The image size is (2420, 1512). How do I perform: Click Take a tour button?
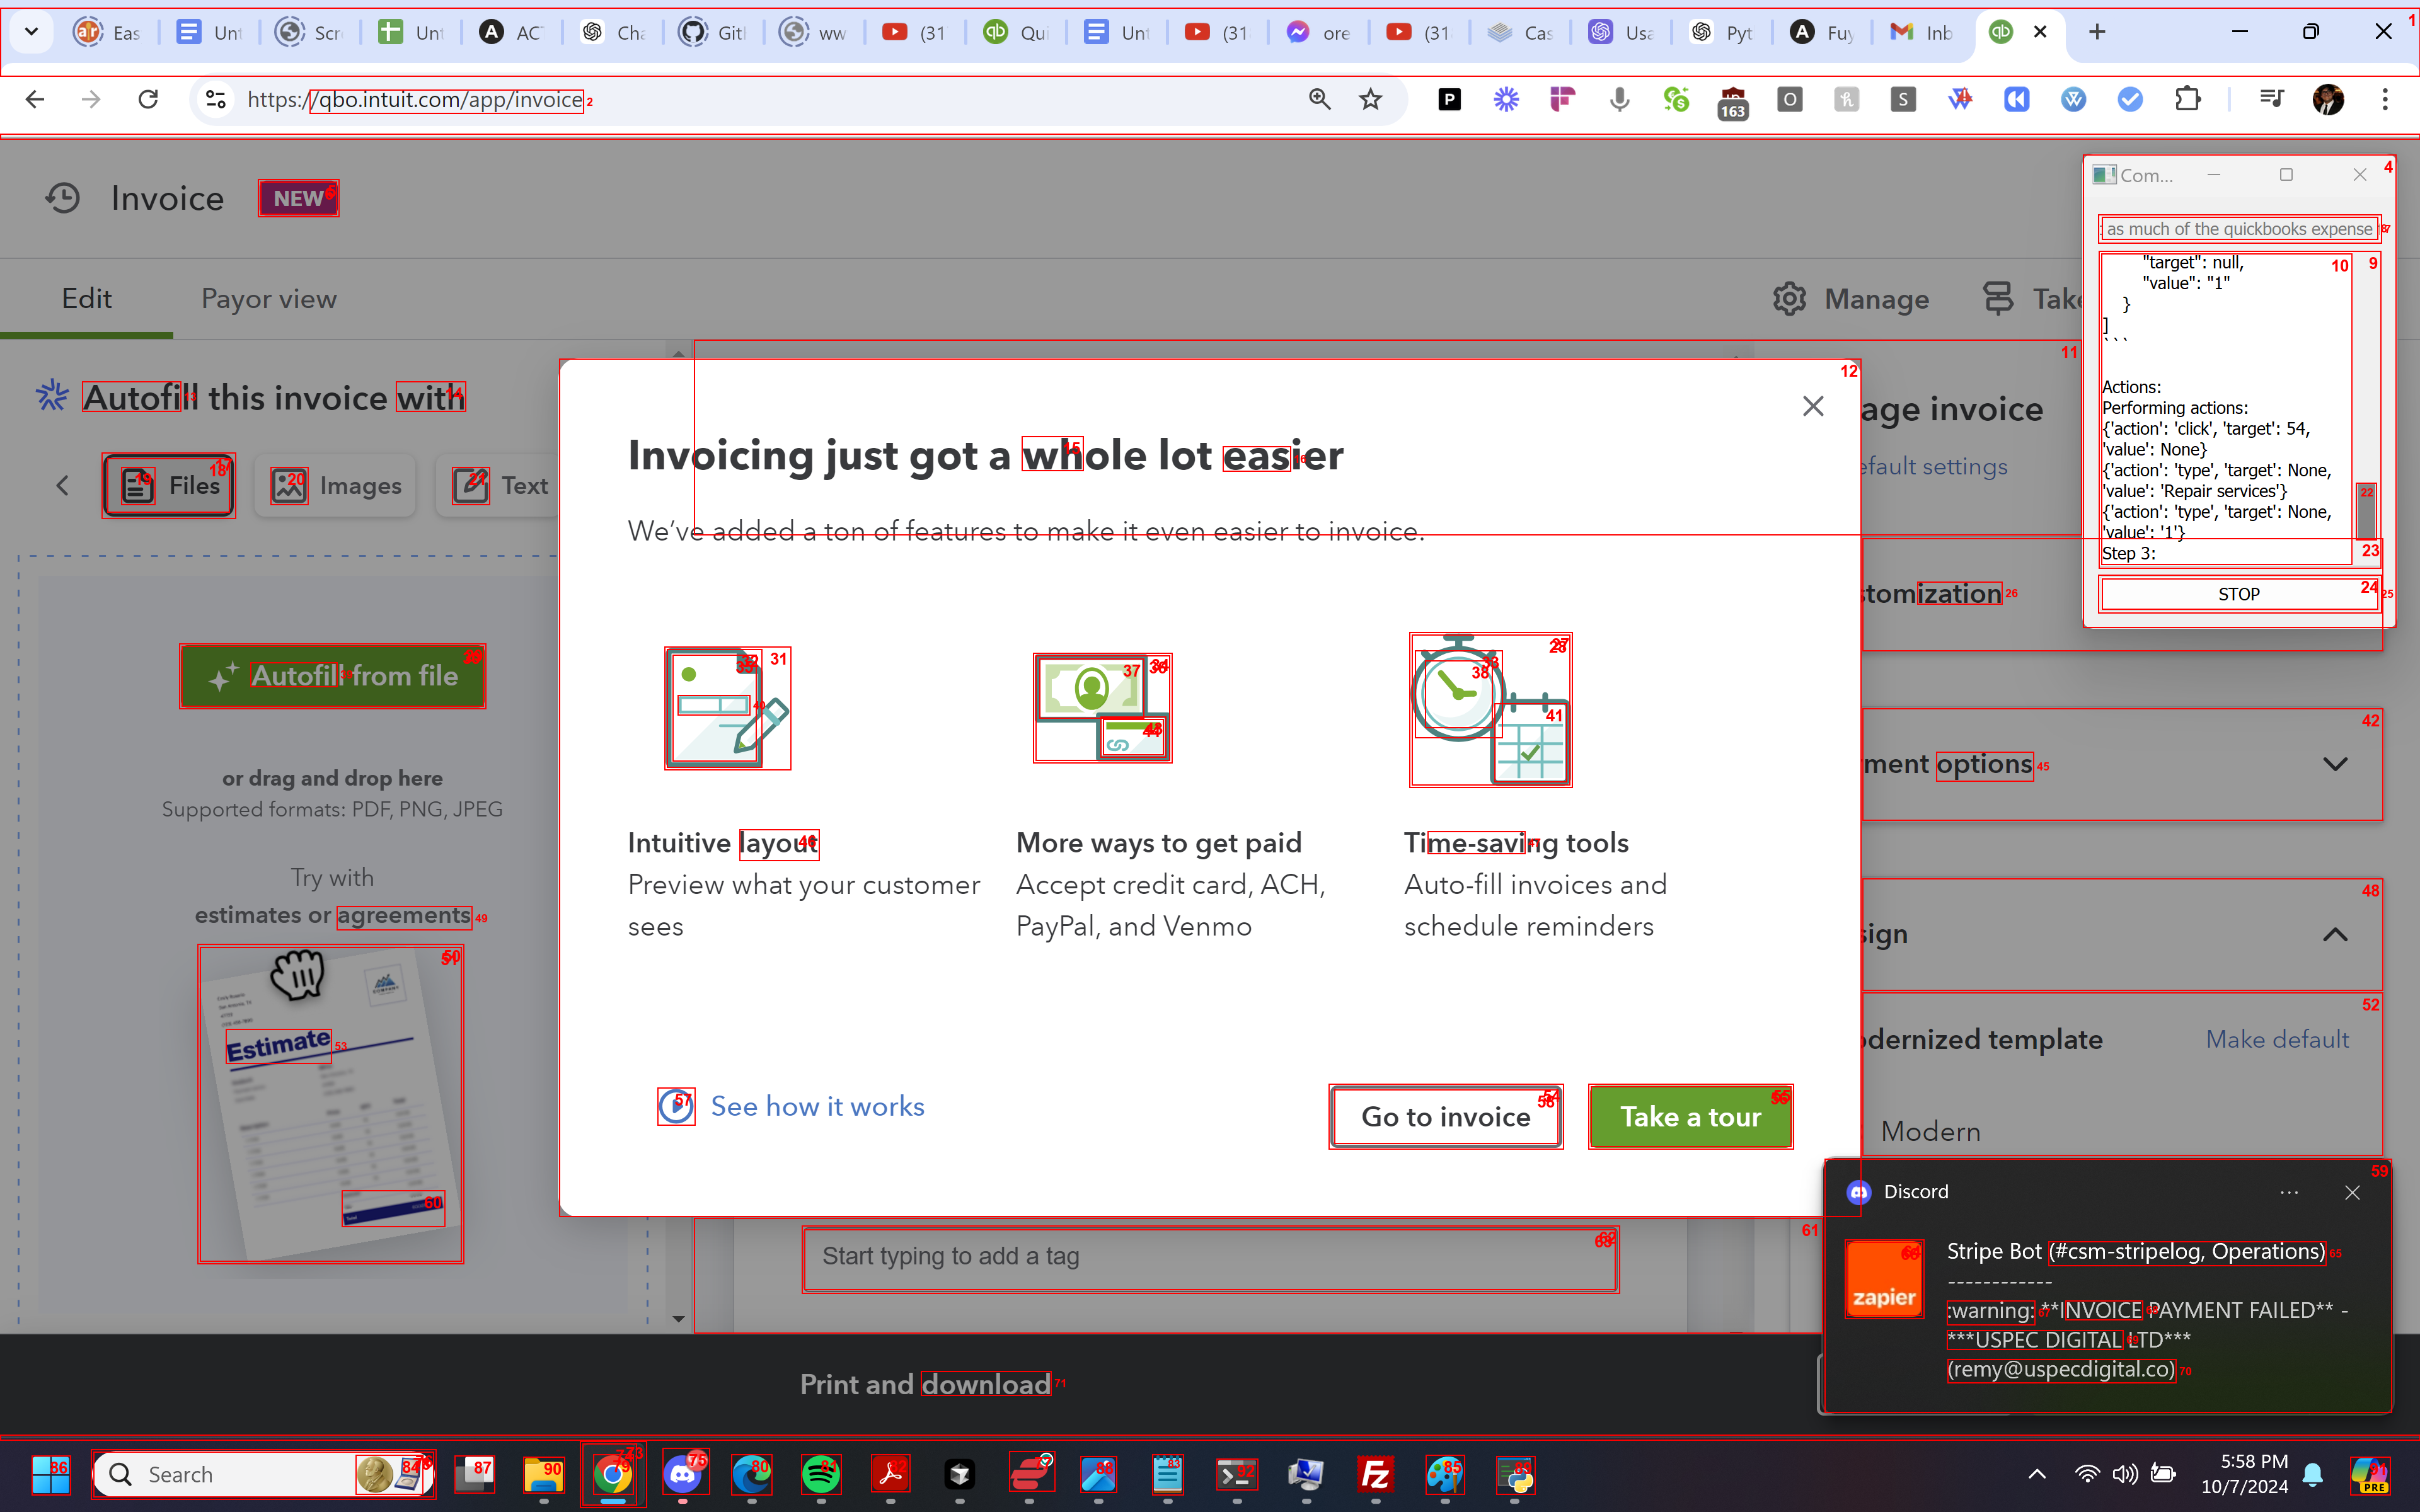1690,1116
